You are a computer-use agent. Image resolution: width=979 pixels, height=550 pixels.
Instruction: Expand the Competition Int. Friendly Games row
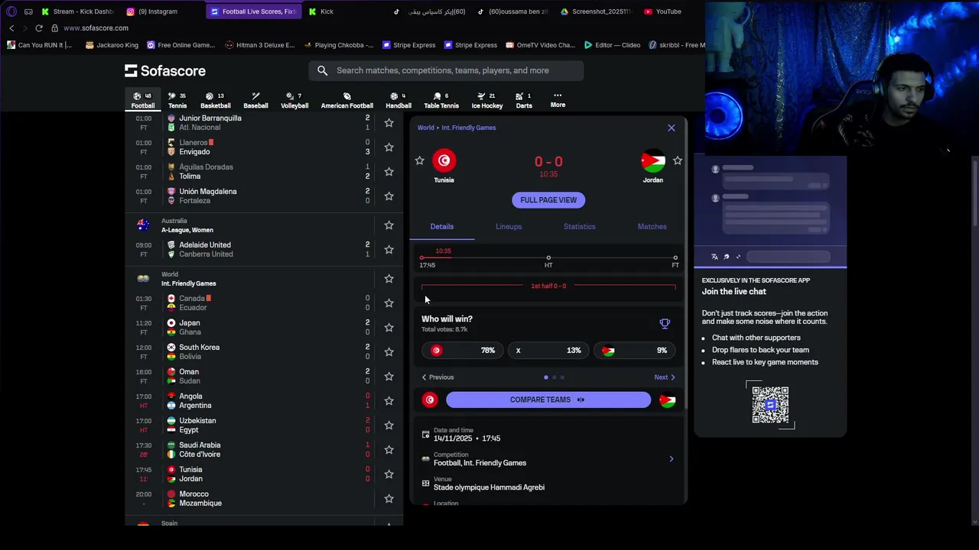548,459
